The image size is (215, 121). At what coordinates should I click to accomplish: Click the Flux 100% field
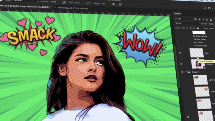(x=78, y=3)
